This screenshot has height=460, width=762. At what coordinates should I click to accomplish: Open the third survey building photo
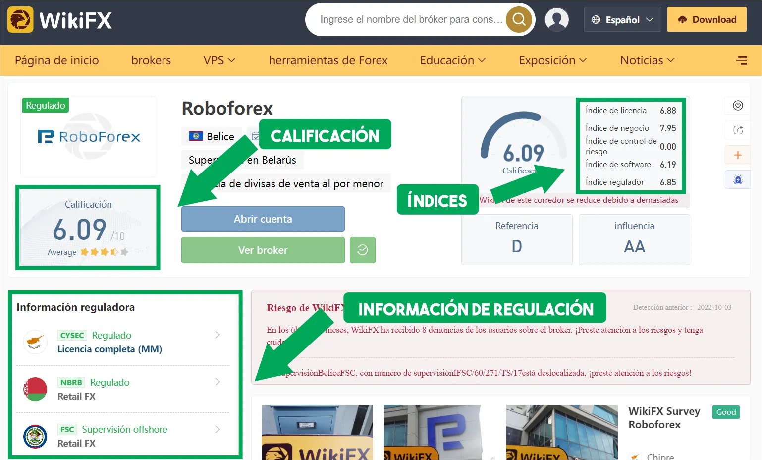click(x=562, y=432)
